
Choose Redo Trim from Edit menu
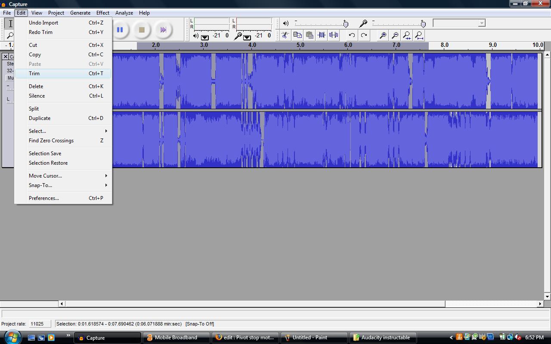(x=63, y=32)
